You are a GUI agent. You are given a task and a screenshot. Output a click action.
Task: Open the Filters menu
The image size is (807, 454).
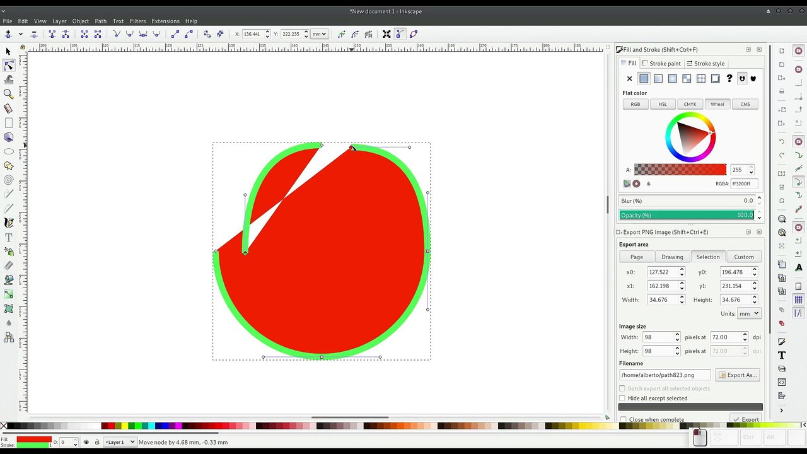pos(137,21)
